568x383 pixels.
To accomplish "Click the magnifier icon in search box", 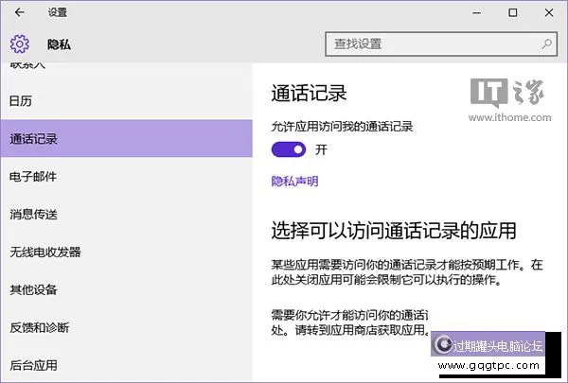I will click(x=547, y=44).
